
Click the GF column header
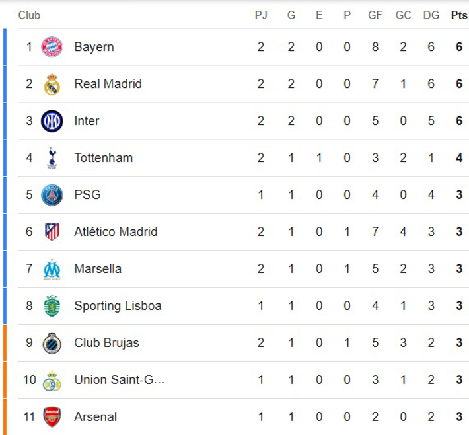(375, 15)
